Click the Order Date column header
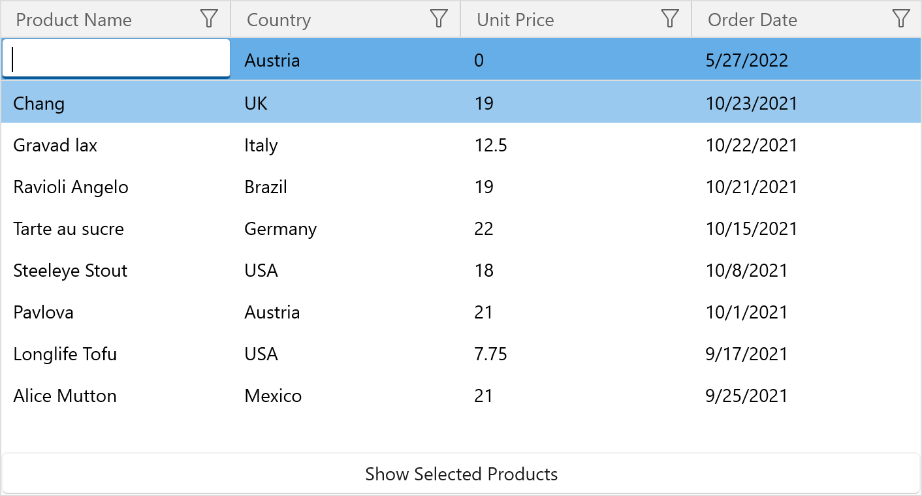 (x=752, y=20)
